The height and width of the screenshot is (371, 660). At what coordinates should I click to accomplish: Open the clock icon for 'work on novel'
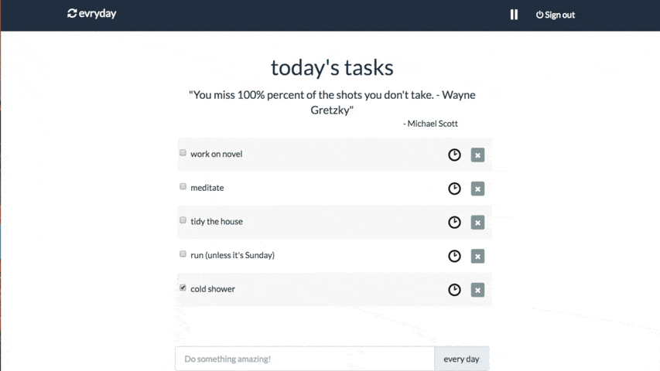tap(454, 155)
